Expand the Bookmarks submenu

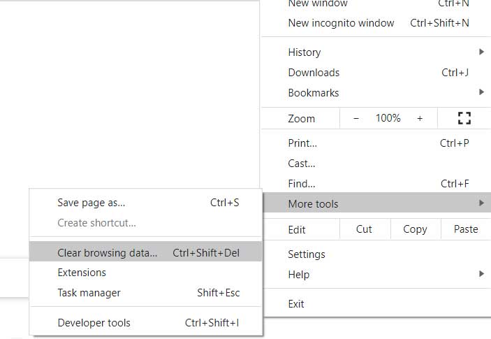click(376, 93)
